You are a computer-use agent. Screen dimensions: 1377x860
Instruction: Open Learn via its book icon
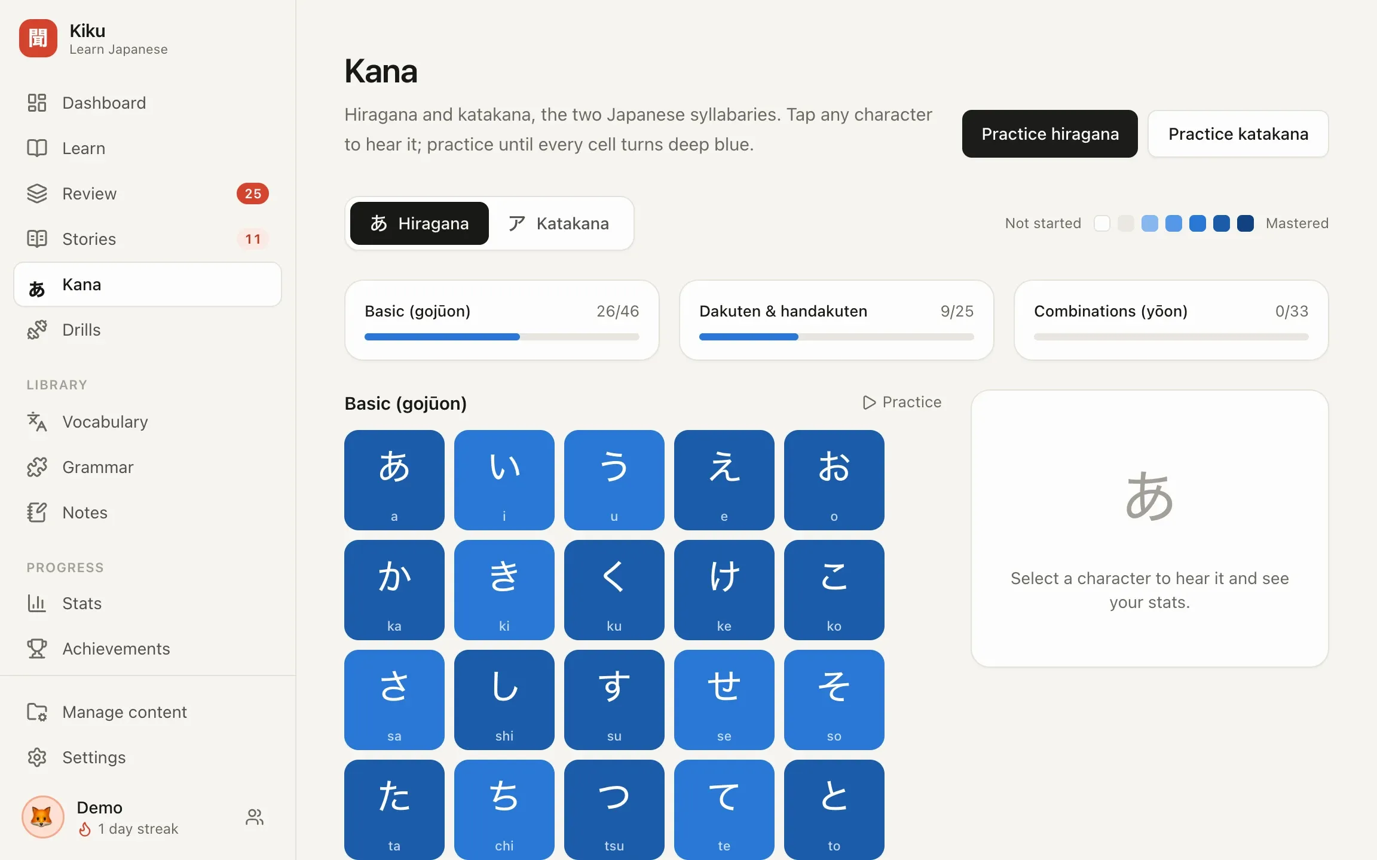(x=37, y=148)
